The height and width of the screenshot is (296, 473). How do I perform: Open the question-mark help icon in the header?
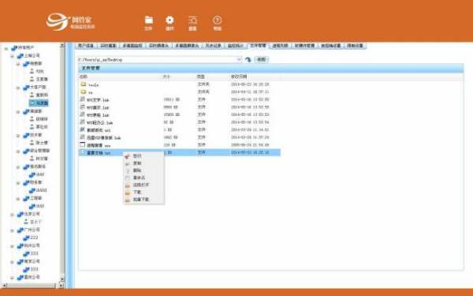click(x=218, y=21)
